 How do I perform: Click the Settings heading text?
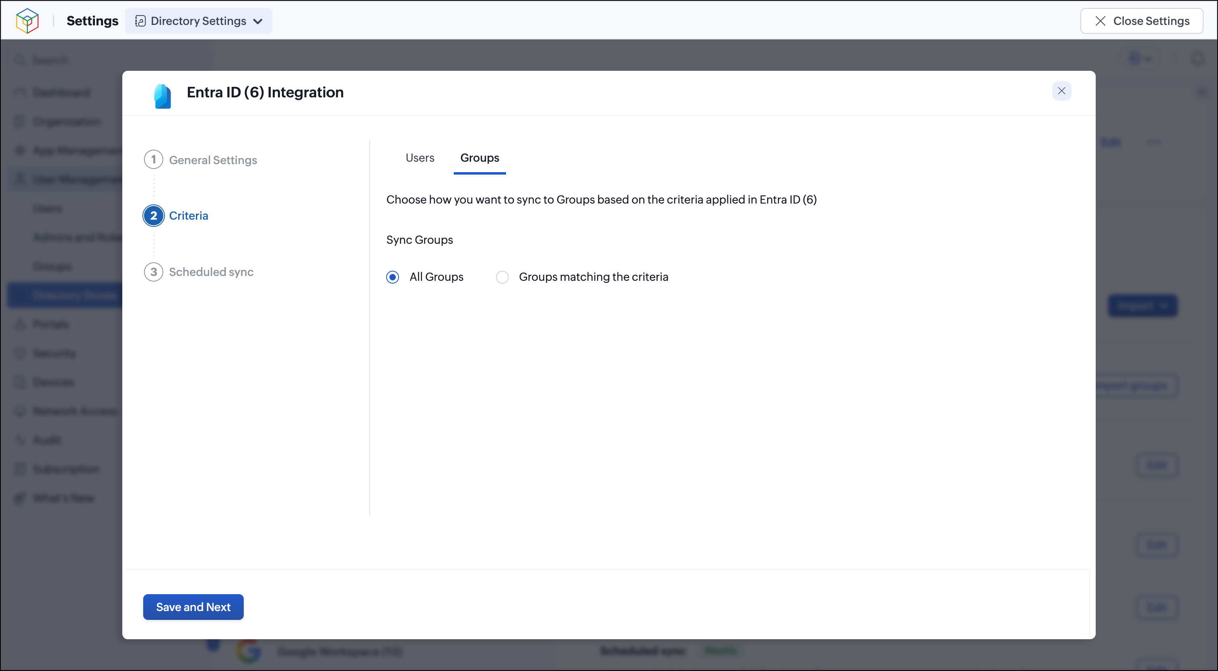pos(93,21)
